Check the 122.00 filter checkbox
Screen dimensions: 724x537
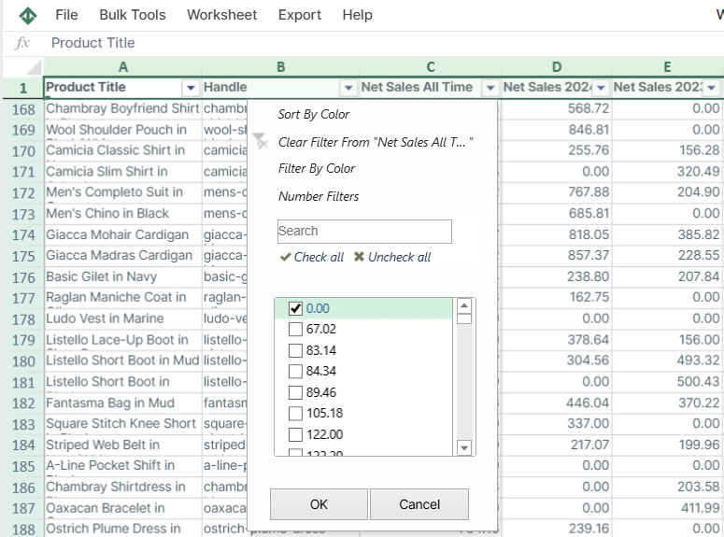(x=295, y=434)
